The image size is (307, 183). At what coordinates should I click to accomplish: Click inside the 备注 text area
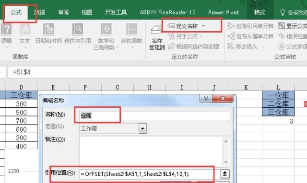pyautogui.click(x=151, y=151)
